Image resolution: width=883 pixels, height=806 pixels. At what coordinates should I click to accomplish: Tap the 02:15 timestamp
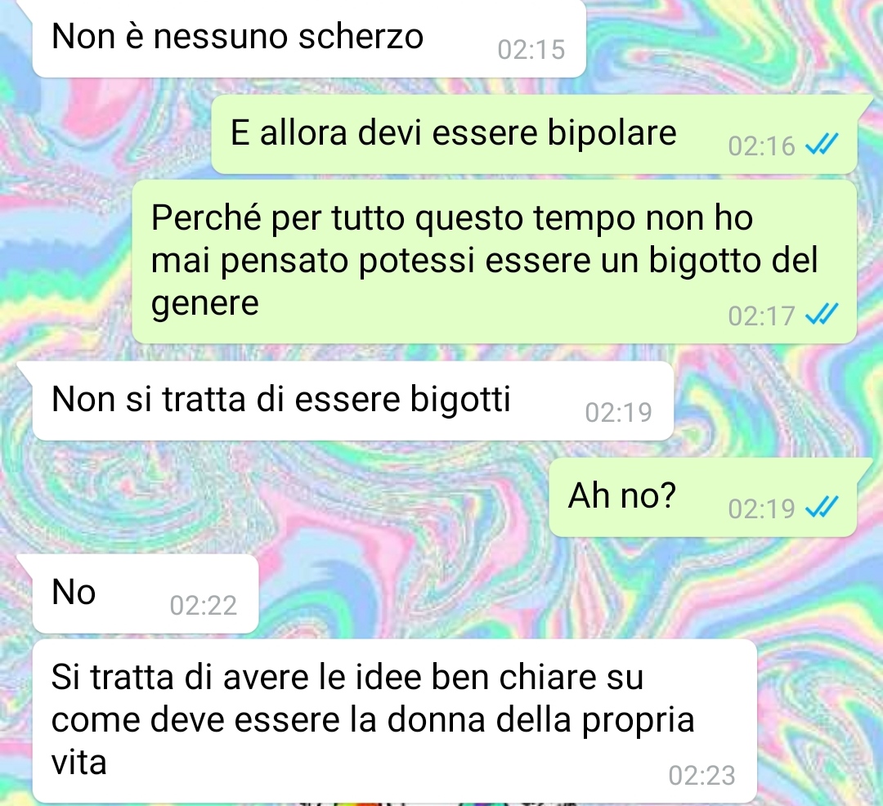pyautogui.click(x=531, y=50)
